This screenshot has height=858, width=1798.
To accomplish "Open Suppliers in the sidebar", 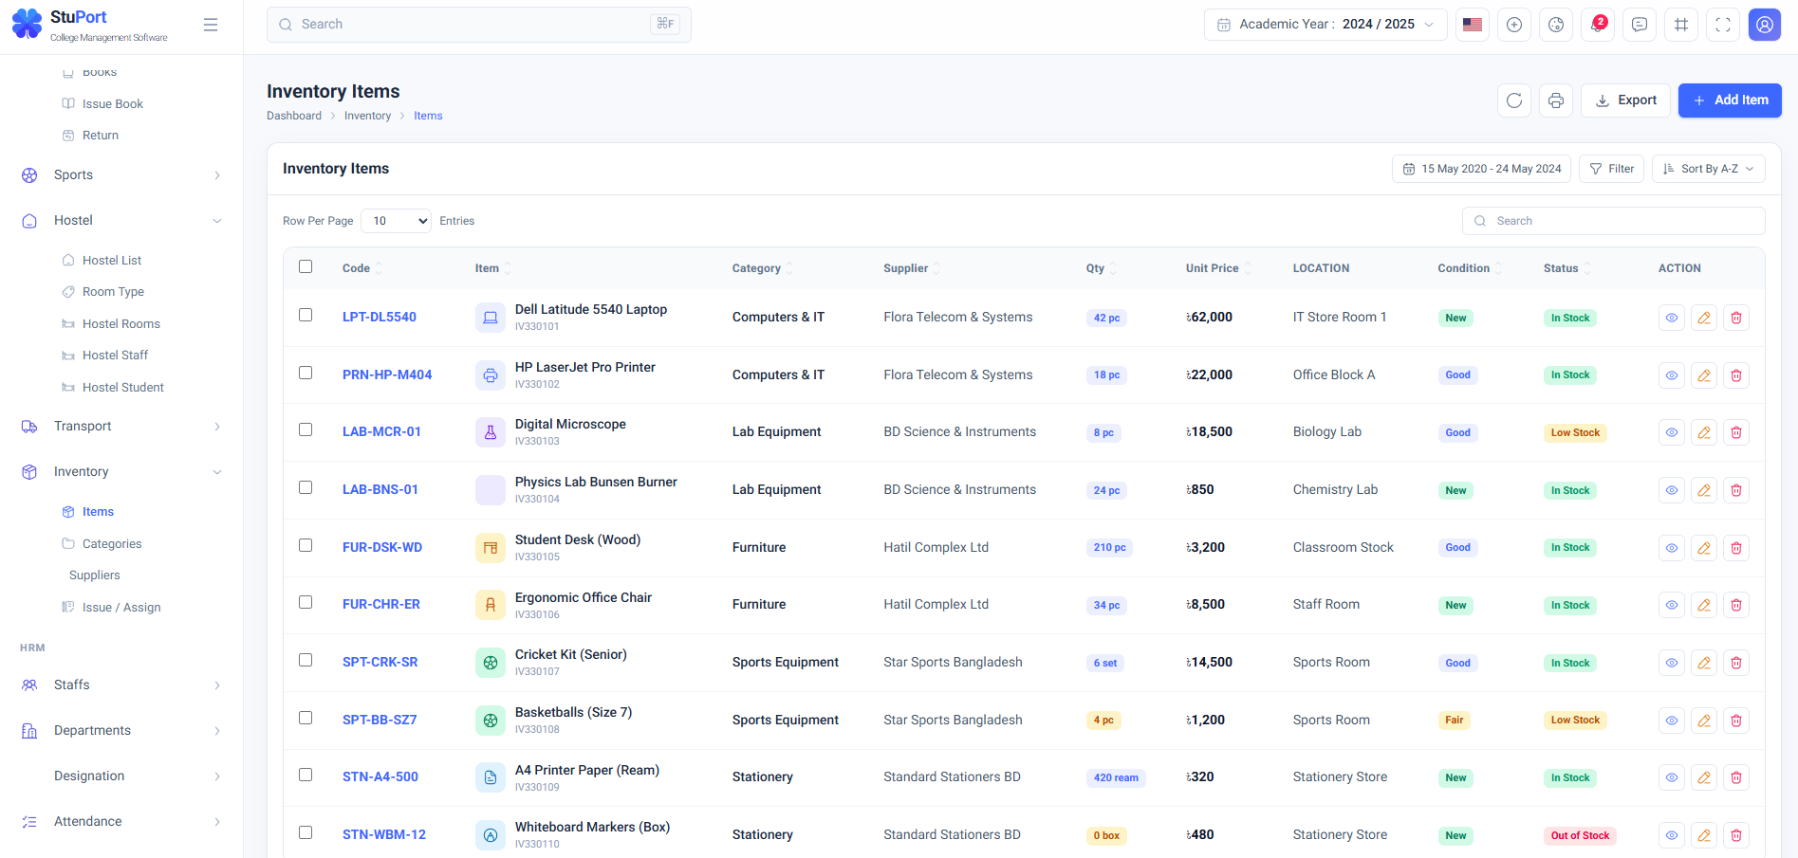I will point(95,575).
